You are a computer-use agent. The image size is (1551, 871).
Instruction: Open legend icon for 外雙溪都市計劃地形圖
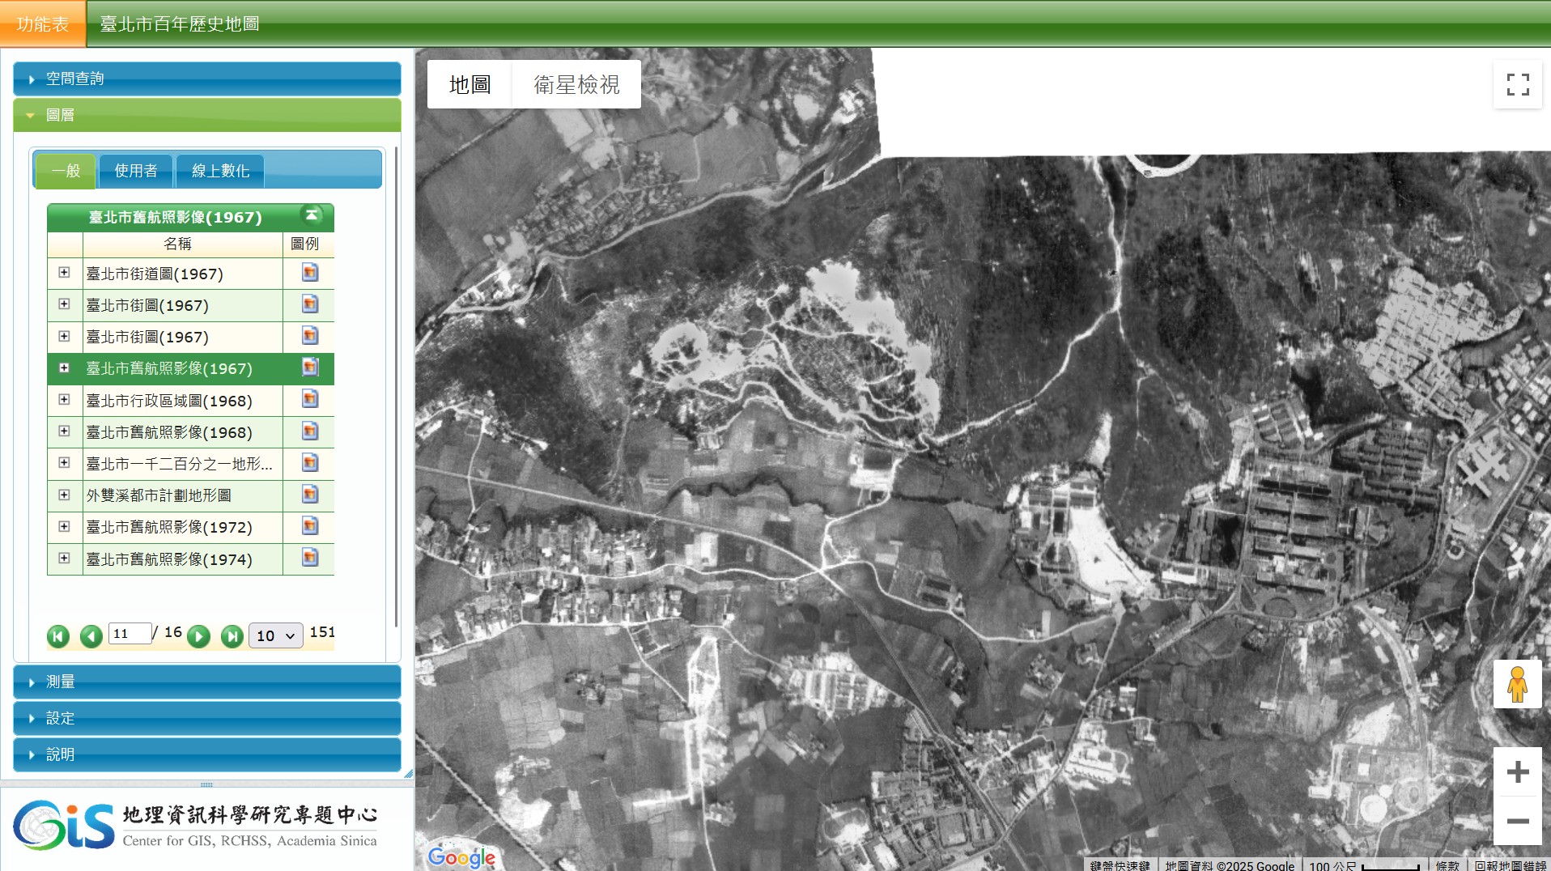[x=309, y=495]
